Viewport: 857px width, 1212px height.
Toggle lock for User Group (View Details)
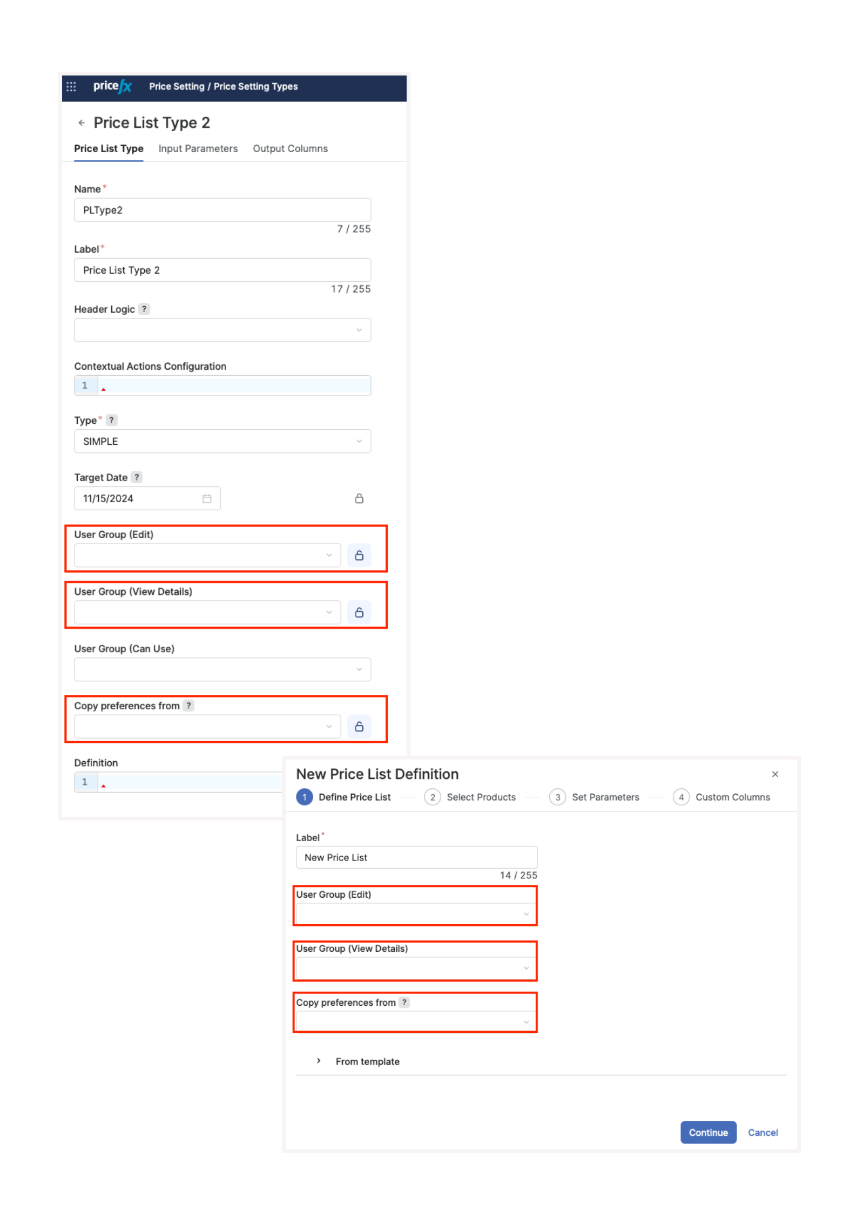(x=359, y=613)
